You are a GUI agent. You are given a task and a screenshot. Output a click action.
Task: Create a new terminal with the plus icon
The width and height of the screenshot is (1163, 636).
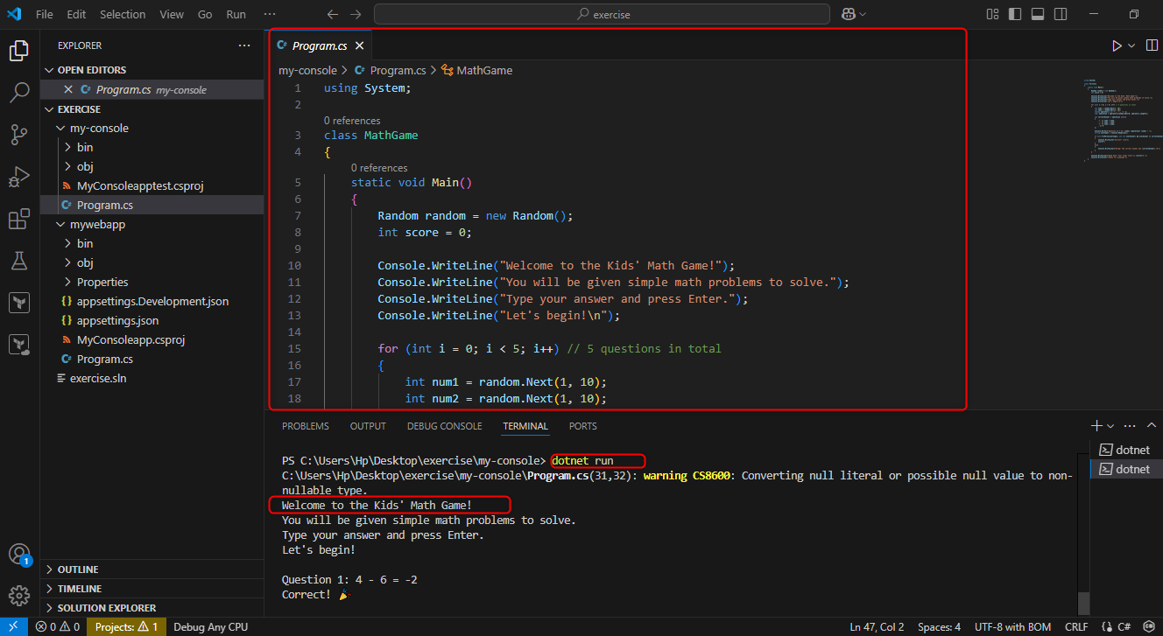pos(1096,426)
